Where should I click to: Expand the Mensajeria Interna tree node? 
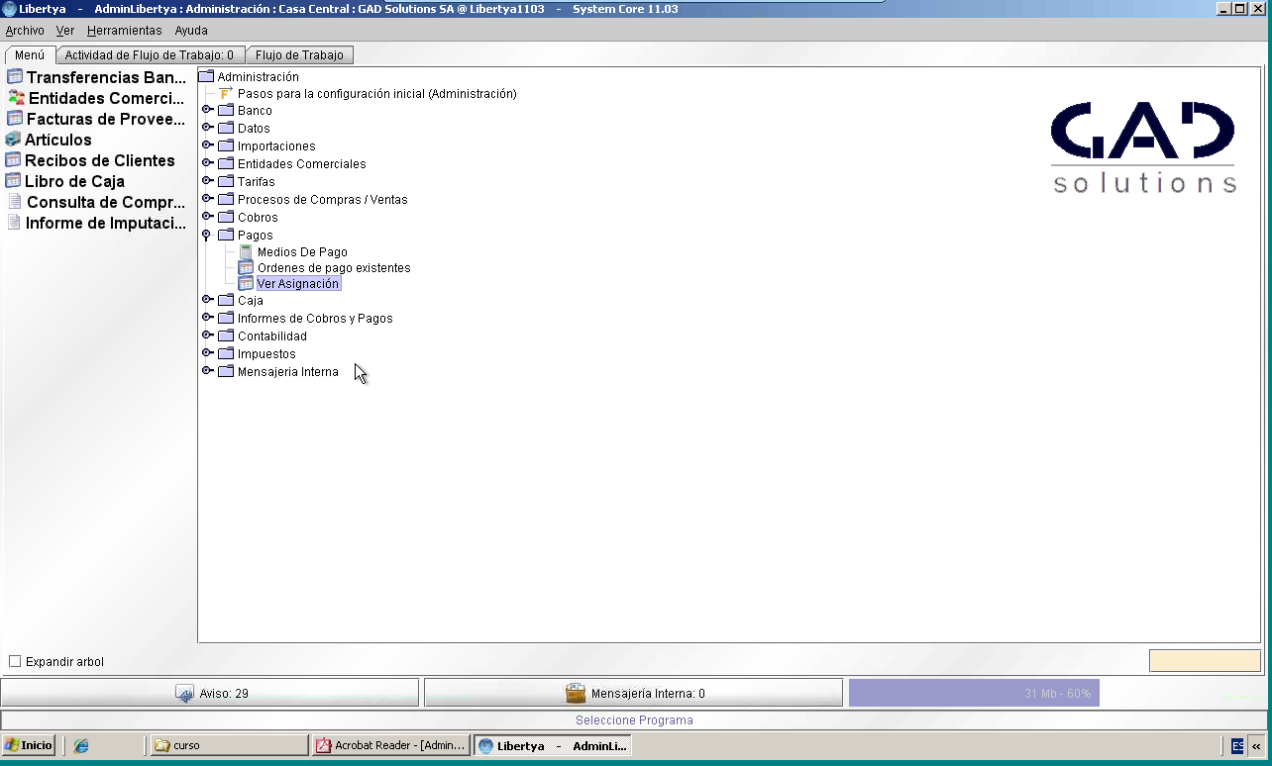pyautogui.click(x=207, y=371)
